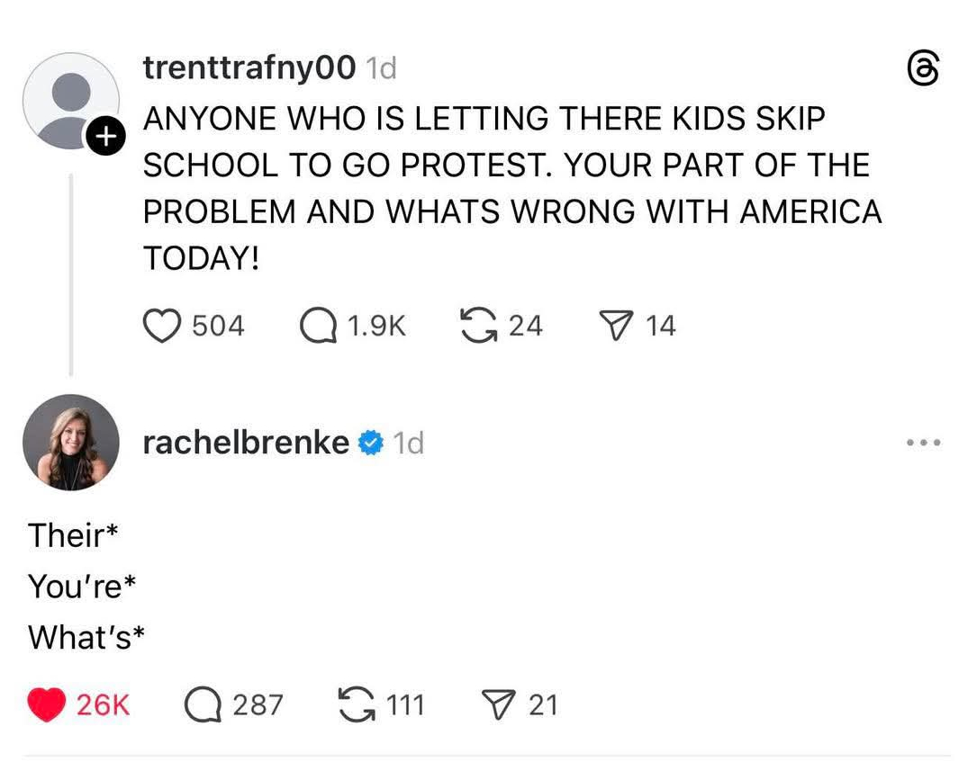
Task: Open more options for rachelbrenke's reply
Action: click(x=924, y=443)
